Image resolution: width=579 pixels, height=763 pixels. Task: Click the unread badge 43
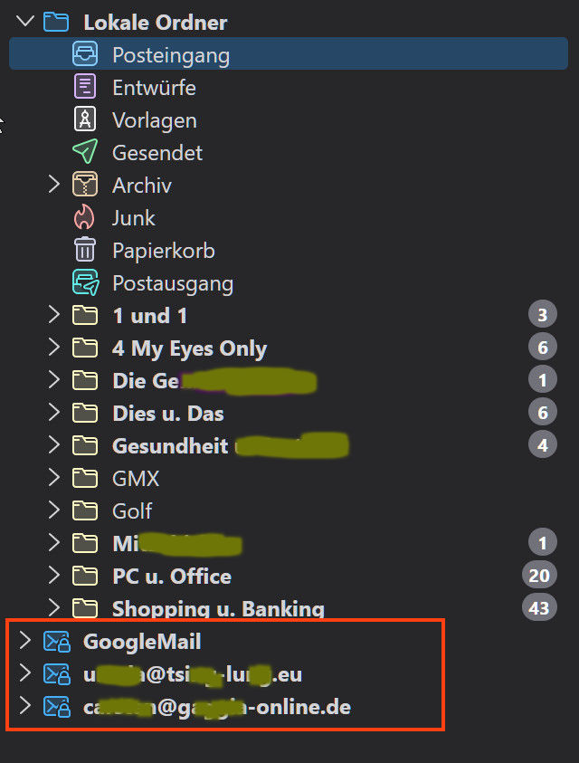point(539,607)
